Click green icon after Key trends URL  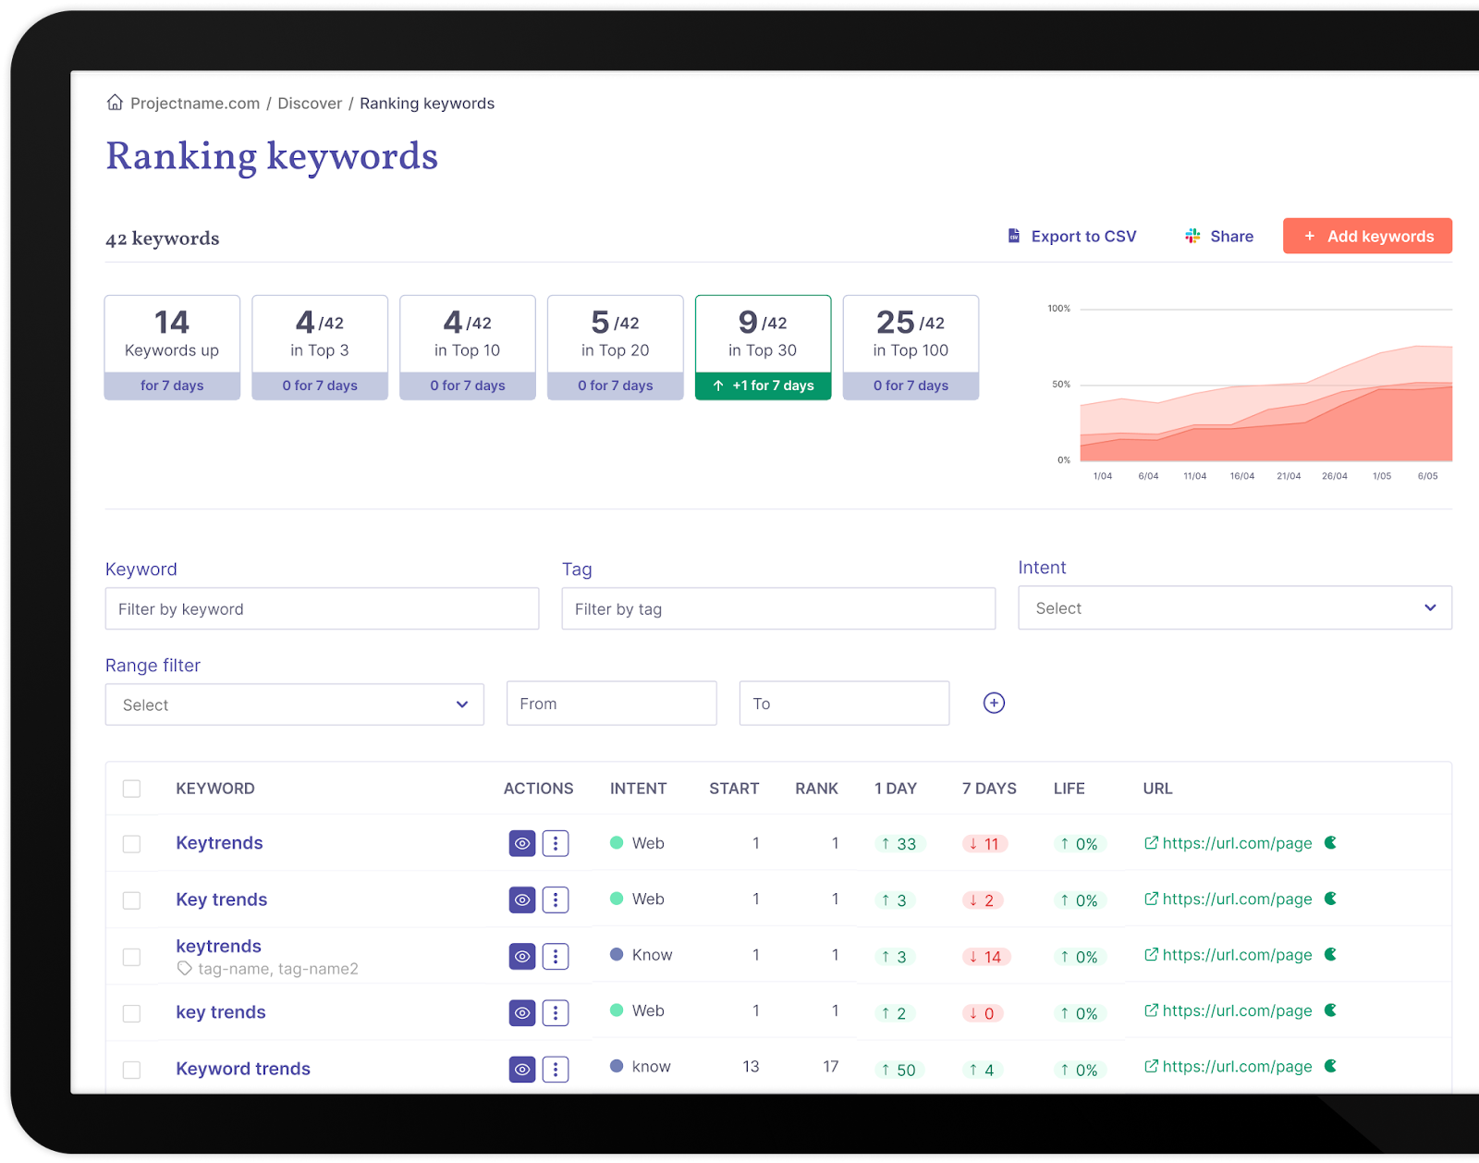click(1330, 898)
